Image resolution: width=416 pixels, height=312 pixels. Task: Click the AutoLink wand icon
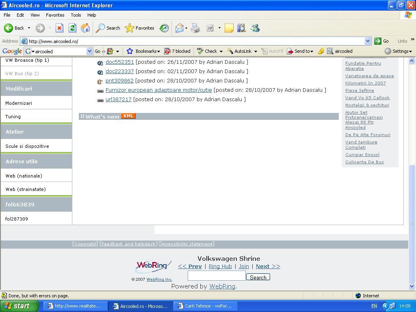click(x=230, y=51)
